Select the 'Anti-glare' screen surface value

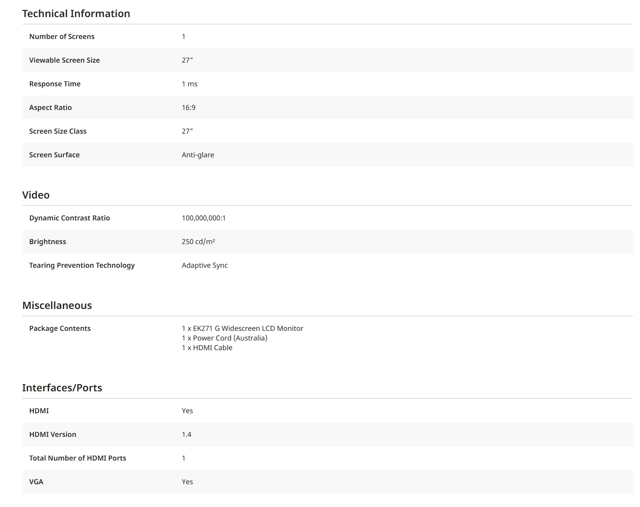click(198, 155)
